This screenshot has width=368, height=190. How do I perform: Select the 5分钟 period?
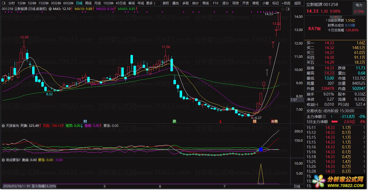pyautogui.click(x=32, y=4)
